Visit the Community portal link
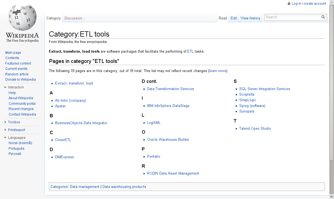Viewport: 334px width, 199px height. click(x=22, y=104)
